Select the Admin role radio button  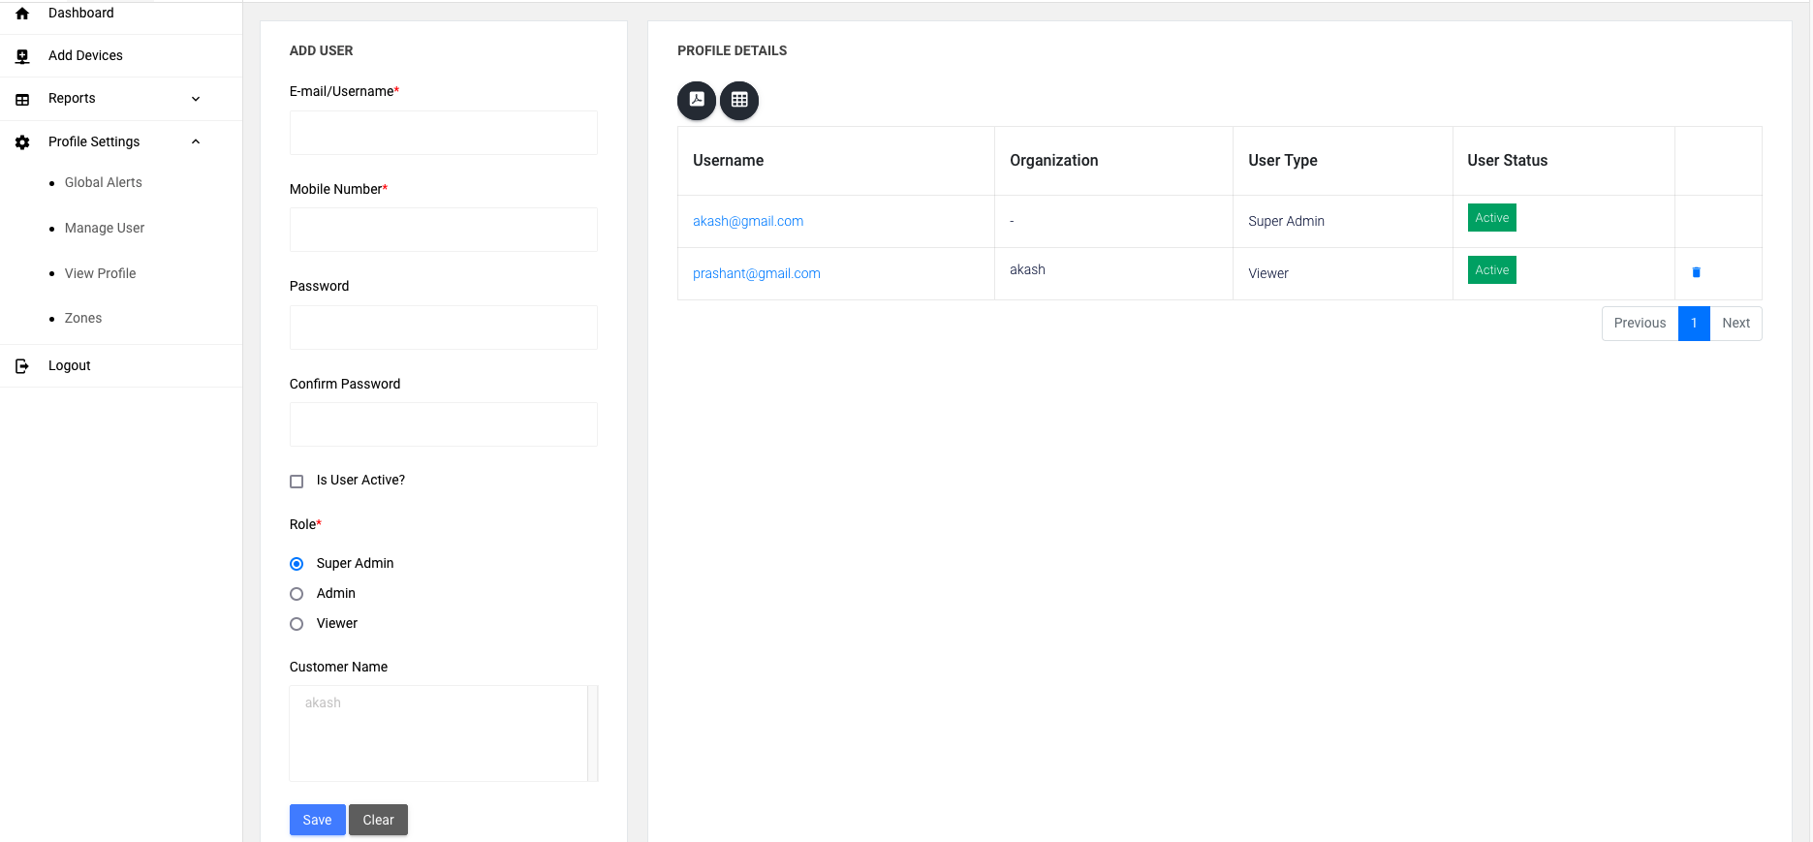pos(297,594)
